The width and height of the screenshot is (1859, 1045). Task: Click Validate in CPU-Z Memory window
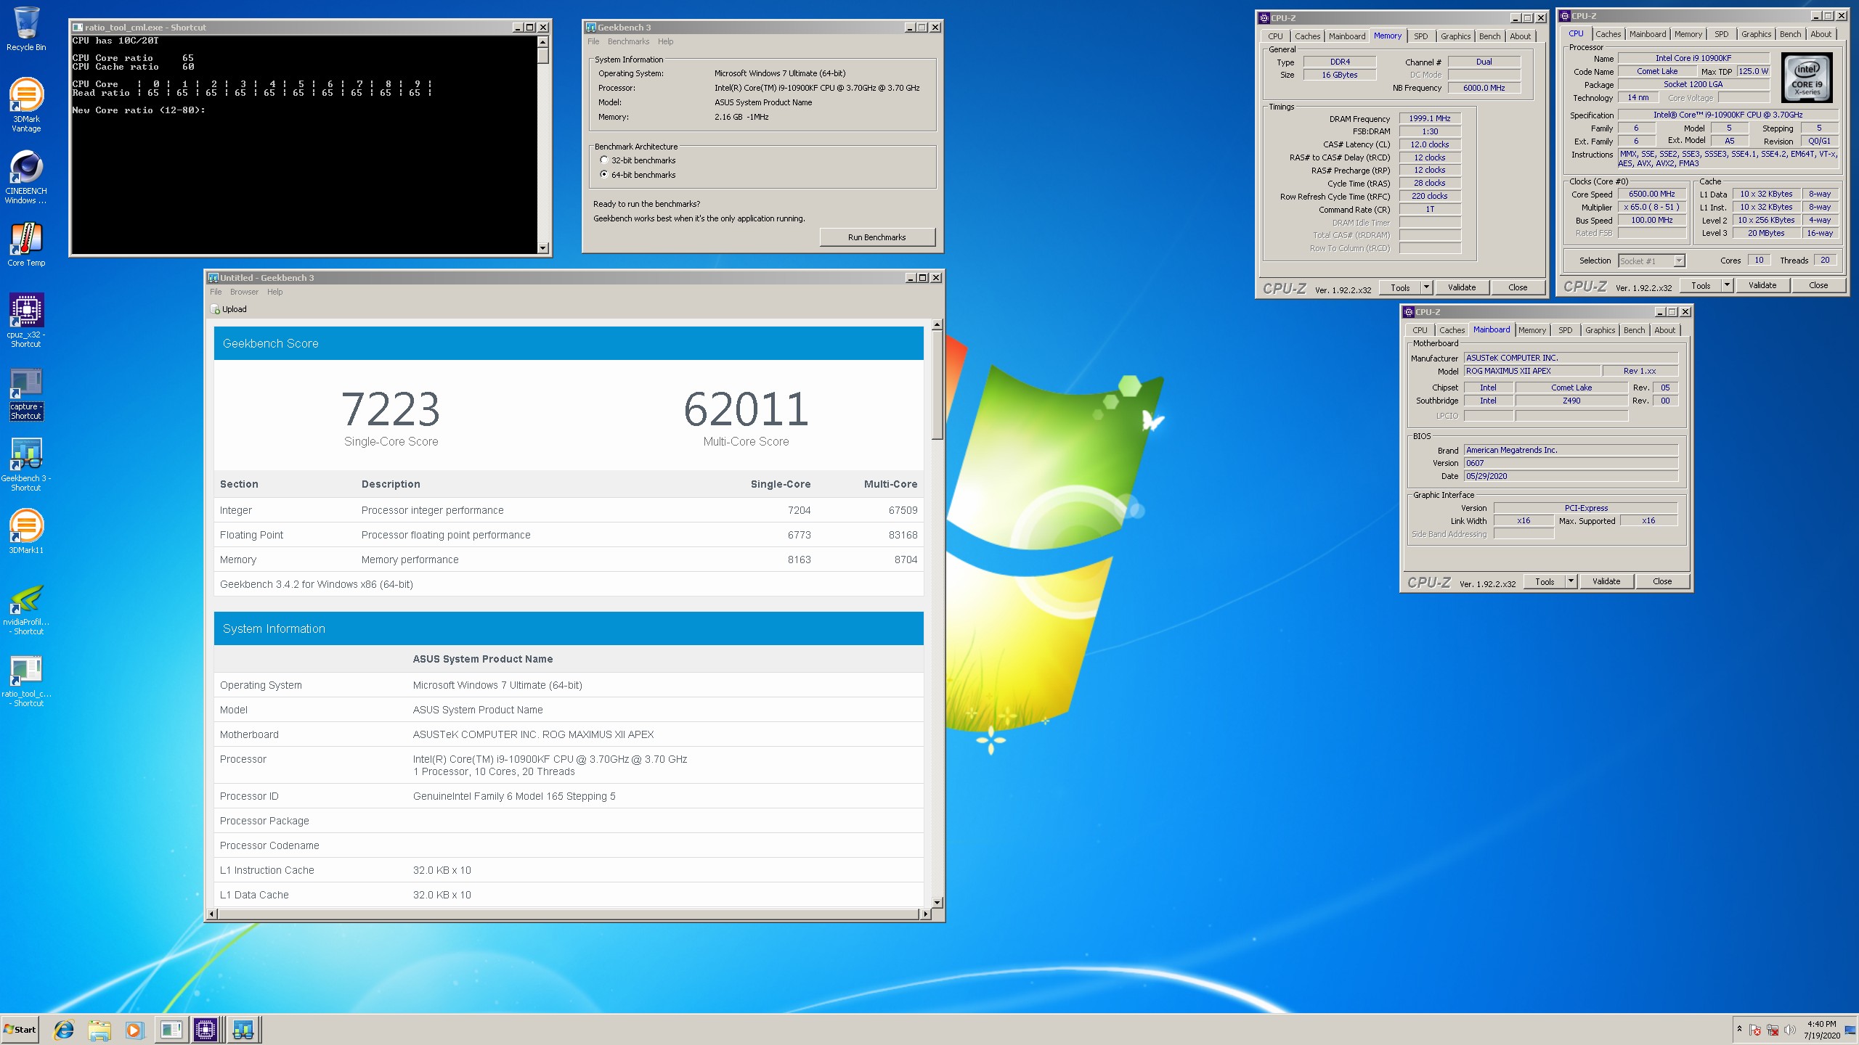1461,287
